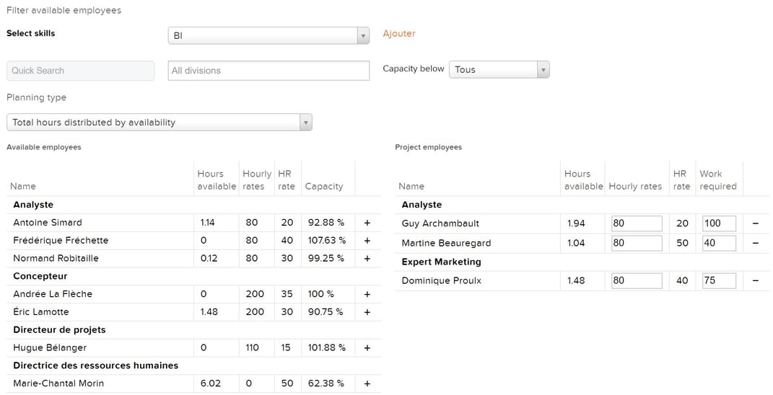
Task: Remove Guy Archambault with minus icon
Action: [x=755, y=223]
